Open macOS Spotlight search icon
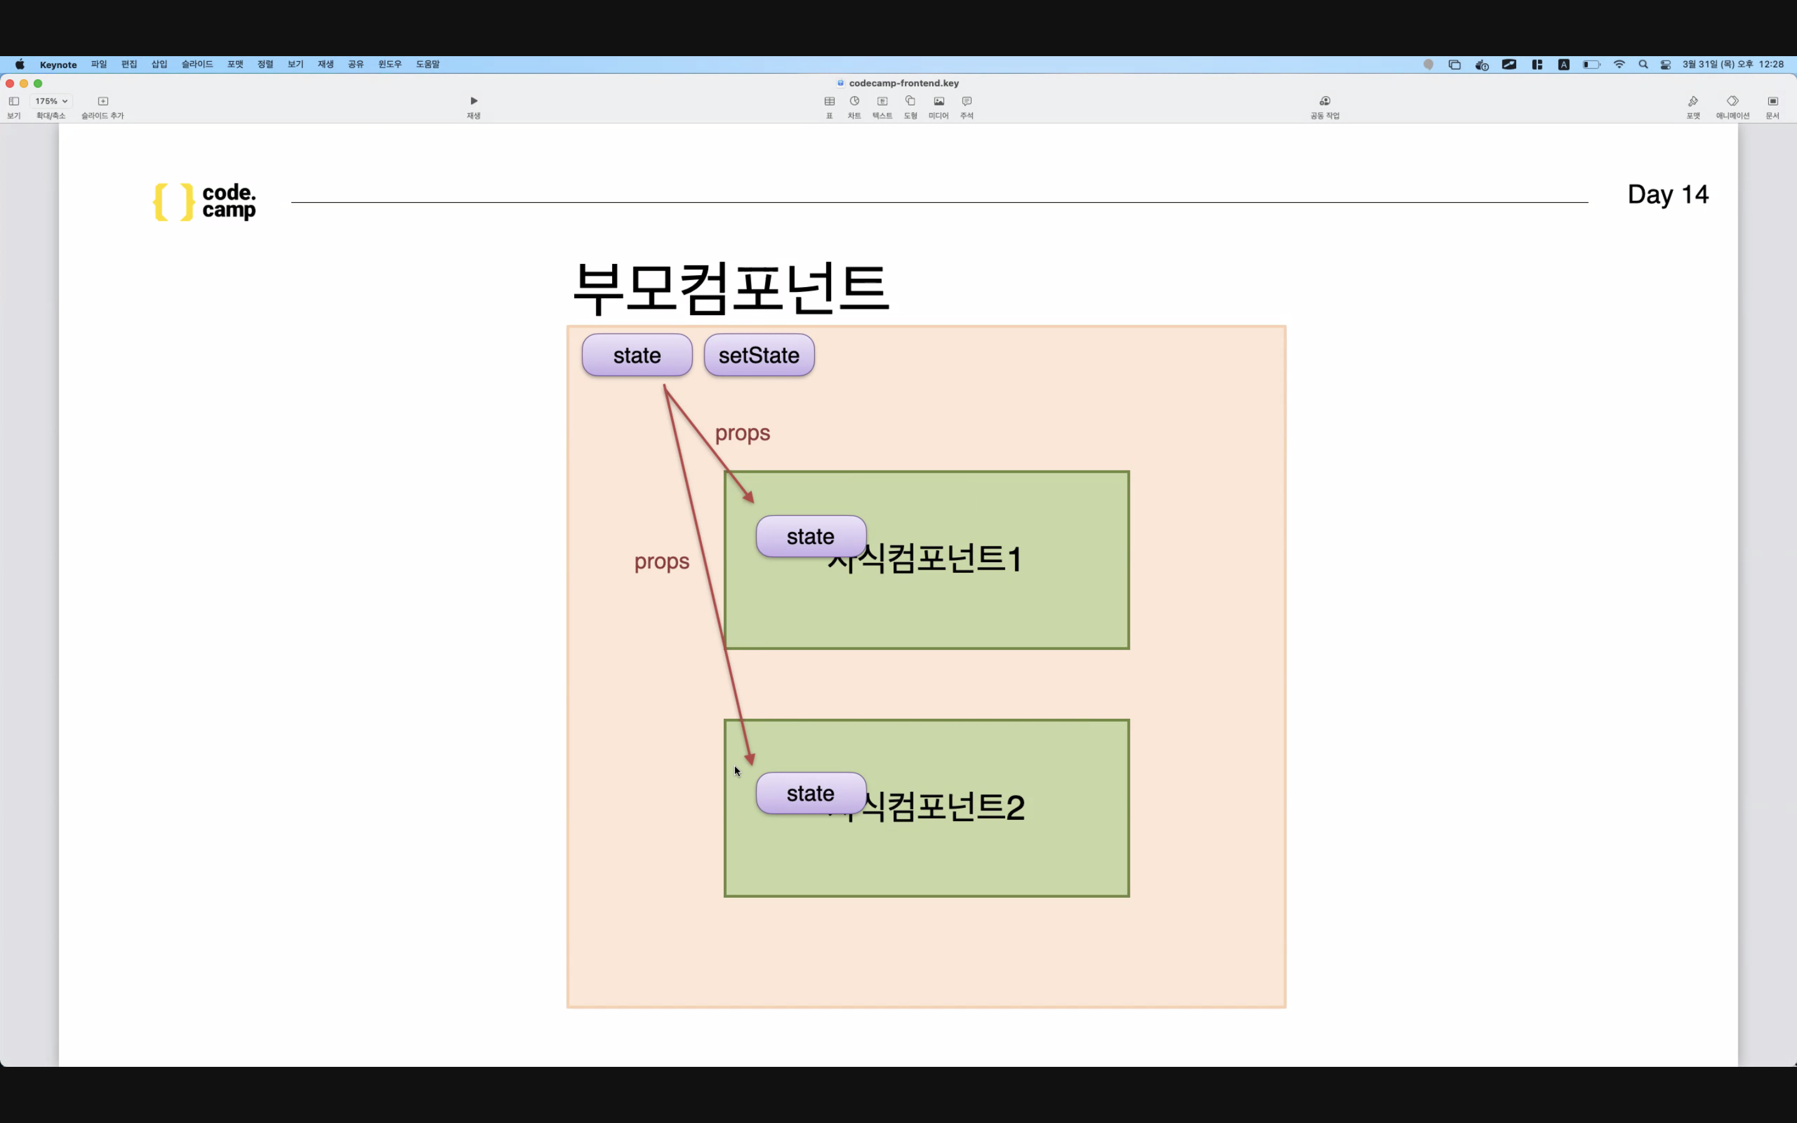The width and height of the screenshot is (1797, 1123). click(1644, 65)
